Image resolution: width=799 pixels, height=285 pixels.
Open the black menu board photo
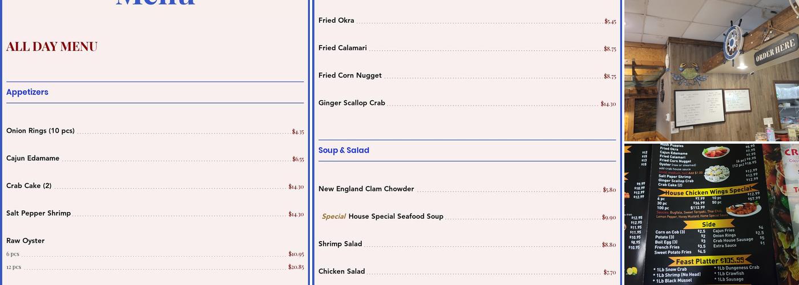point(711,214)
